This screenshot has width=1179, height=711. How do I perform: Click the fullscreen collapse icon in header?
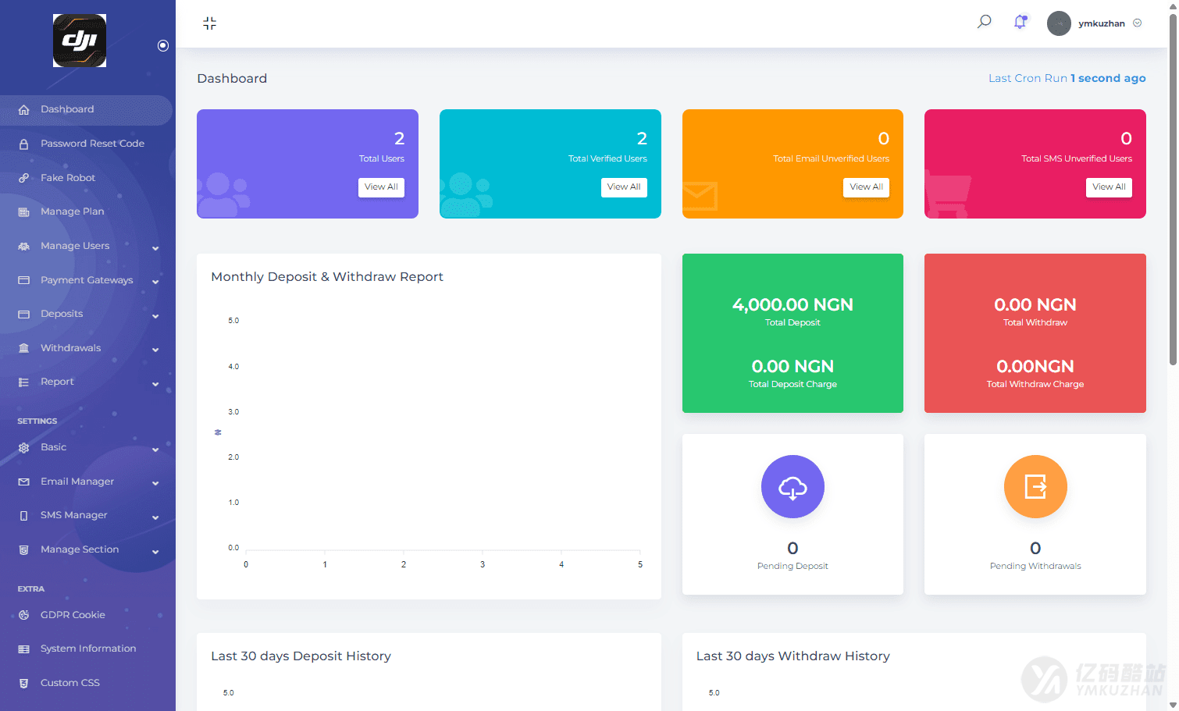click(209, 23)
